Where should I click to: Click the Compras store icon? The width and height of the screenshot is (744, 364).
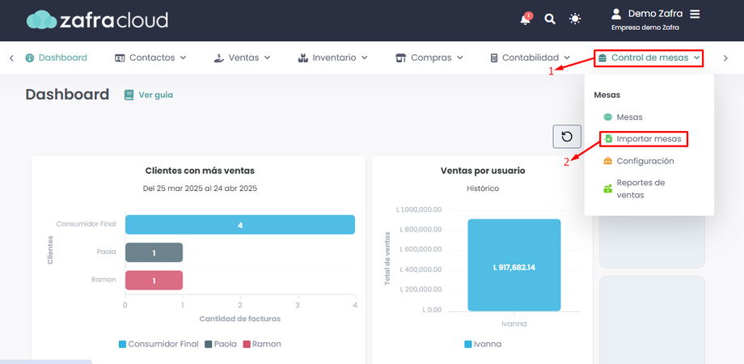[401, 58]
